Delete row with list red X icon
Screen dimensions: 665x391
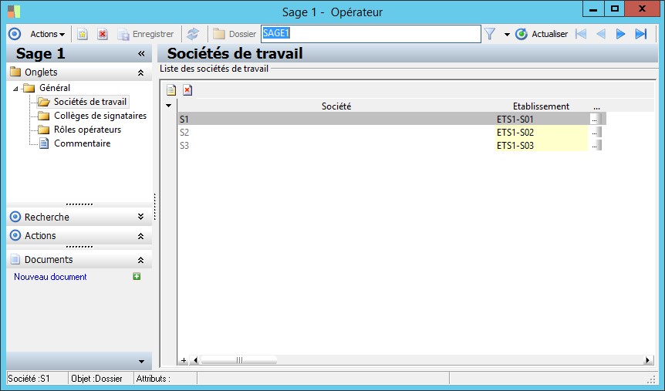187,90
